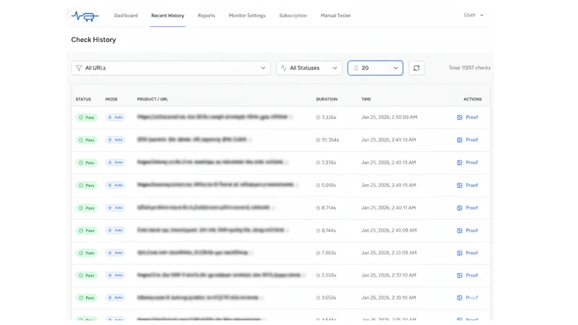Open Monitor Settings in the top navigation
The height and width of the screenshot is (325, 578).
pyautogui.click(x=247, y=15)
